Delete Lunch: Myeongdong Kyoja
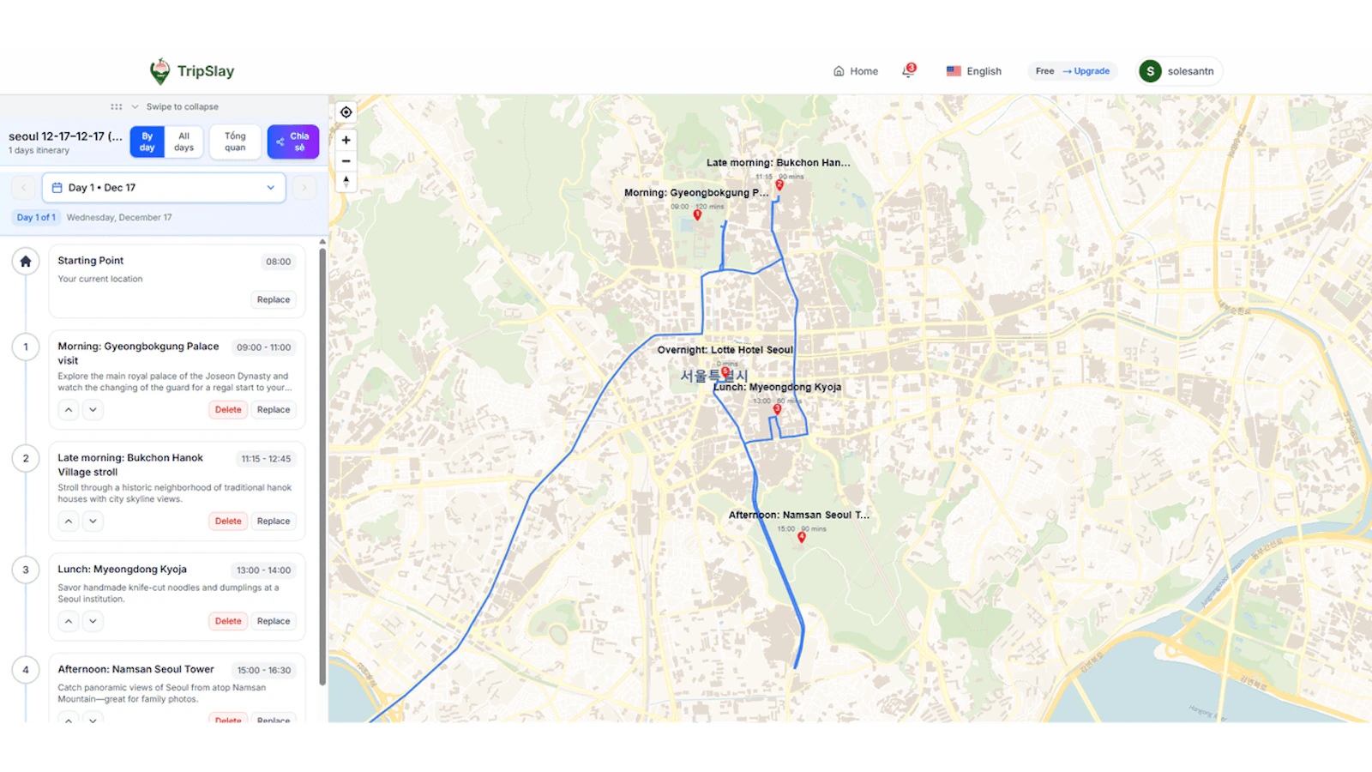Screen dimensions: 1372x772 click(x=228, y=621)
